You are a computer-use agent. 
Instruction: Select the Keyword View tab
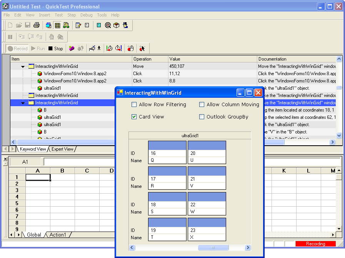point(33,149)
